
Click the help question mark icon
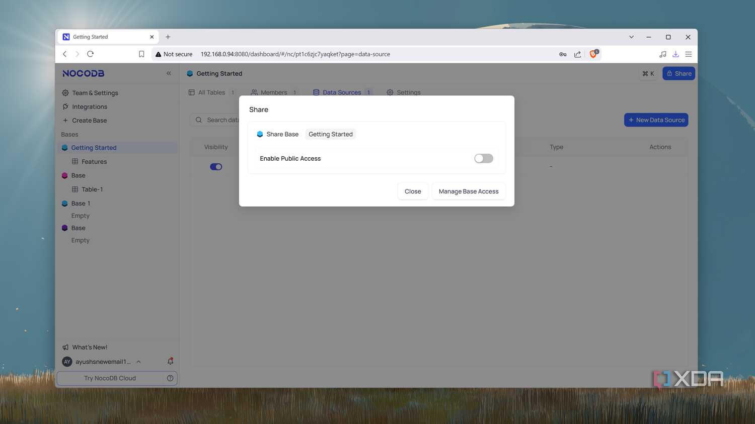pyautogui.click(x=170, y=378)
